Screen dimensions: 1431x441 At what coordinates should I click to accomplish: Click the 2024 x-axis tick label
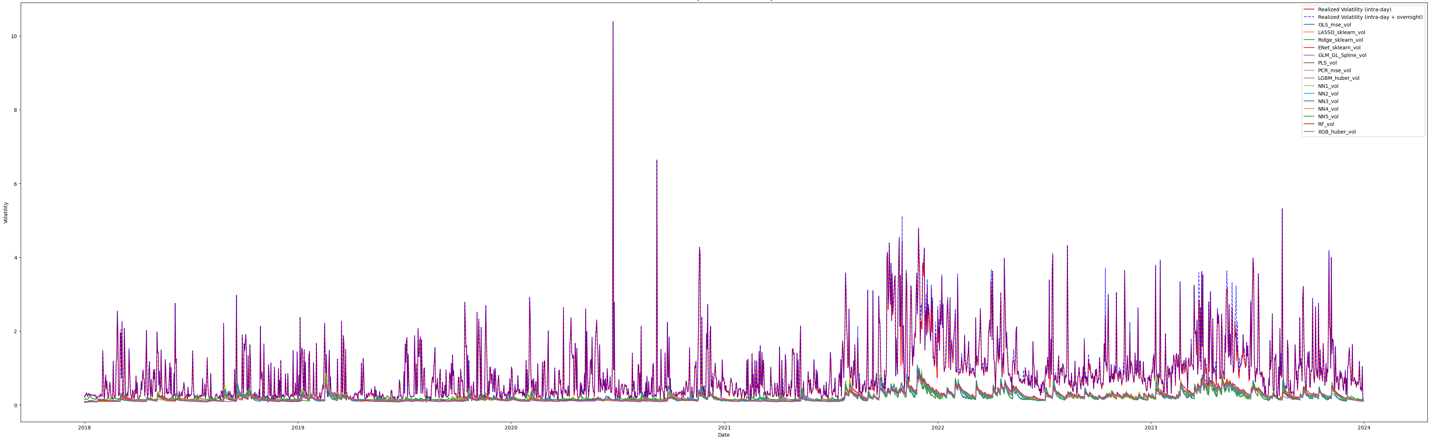[x=1364, y=428]
